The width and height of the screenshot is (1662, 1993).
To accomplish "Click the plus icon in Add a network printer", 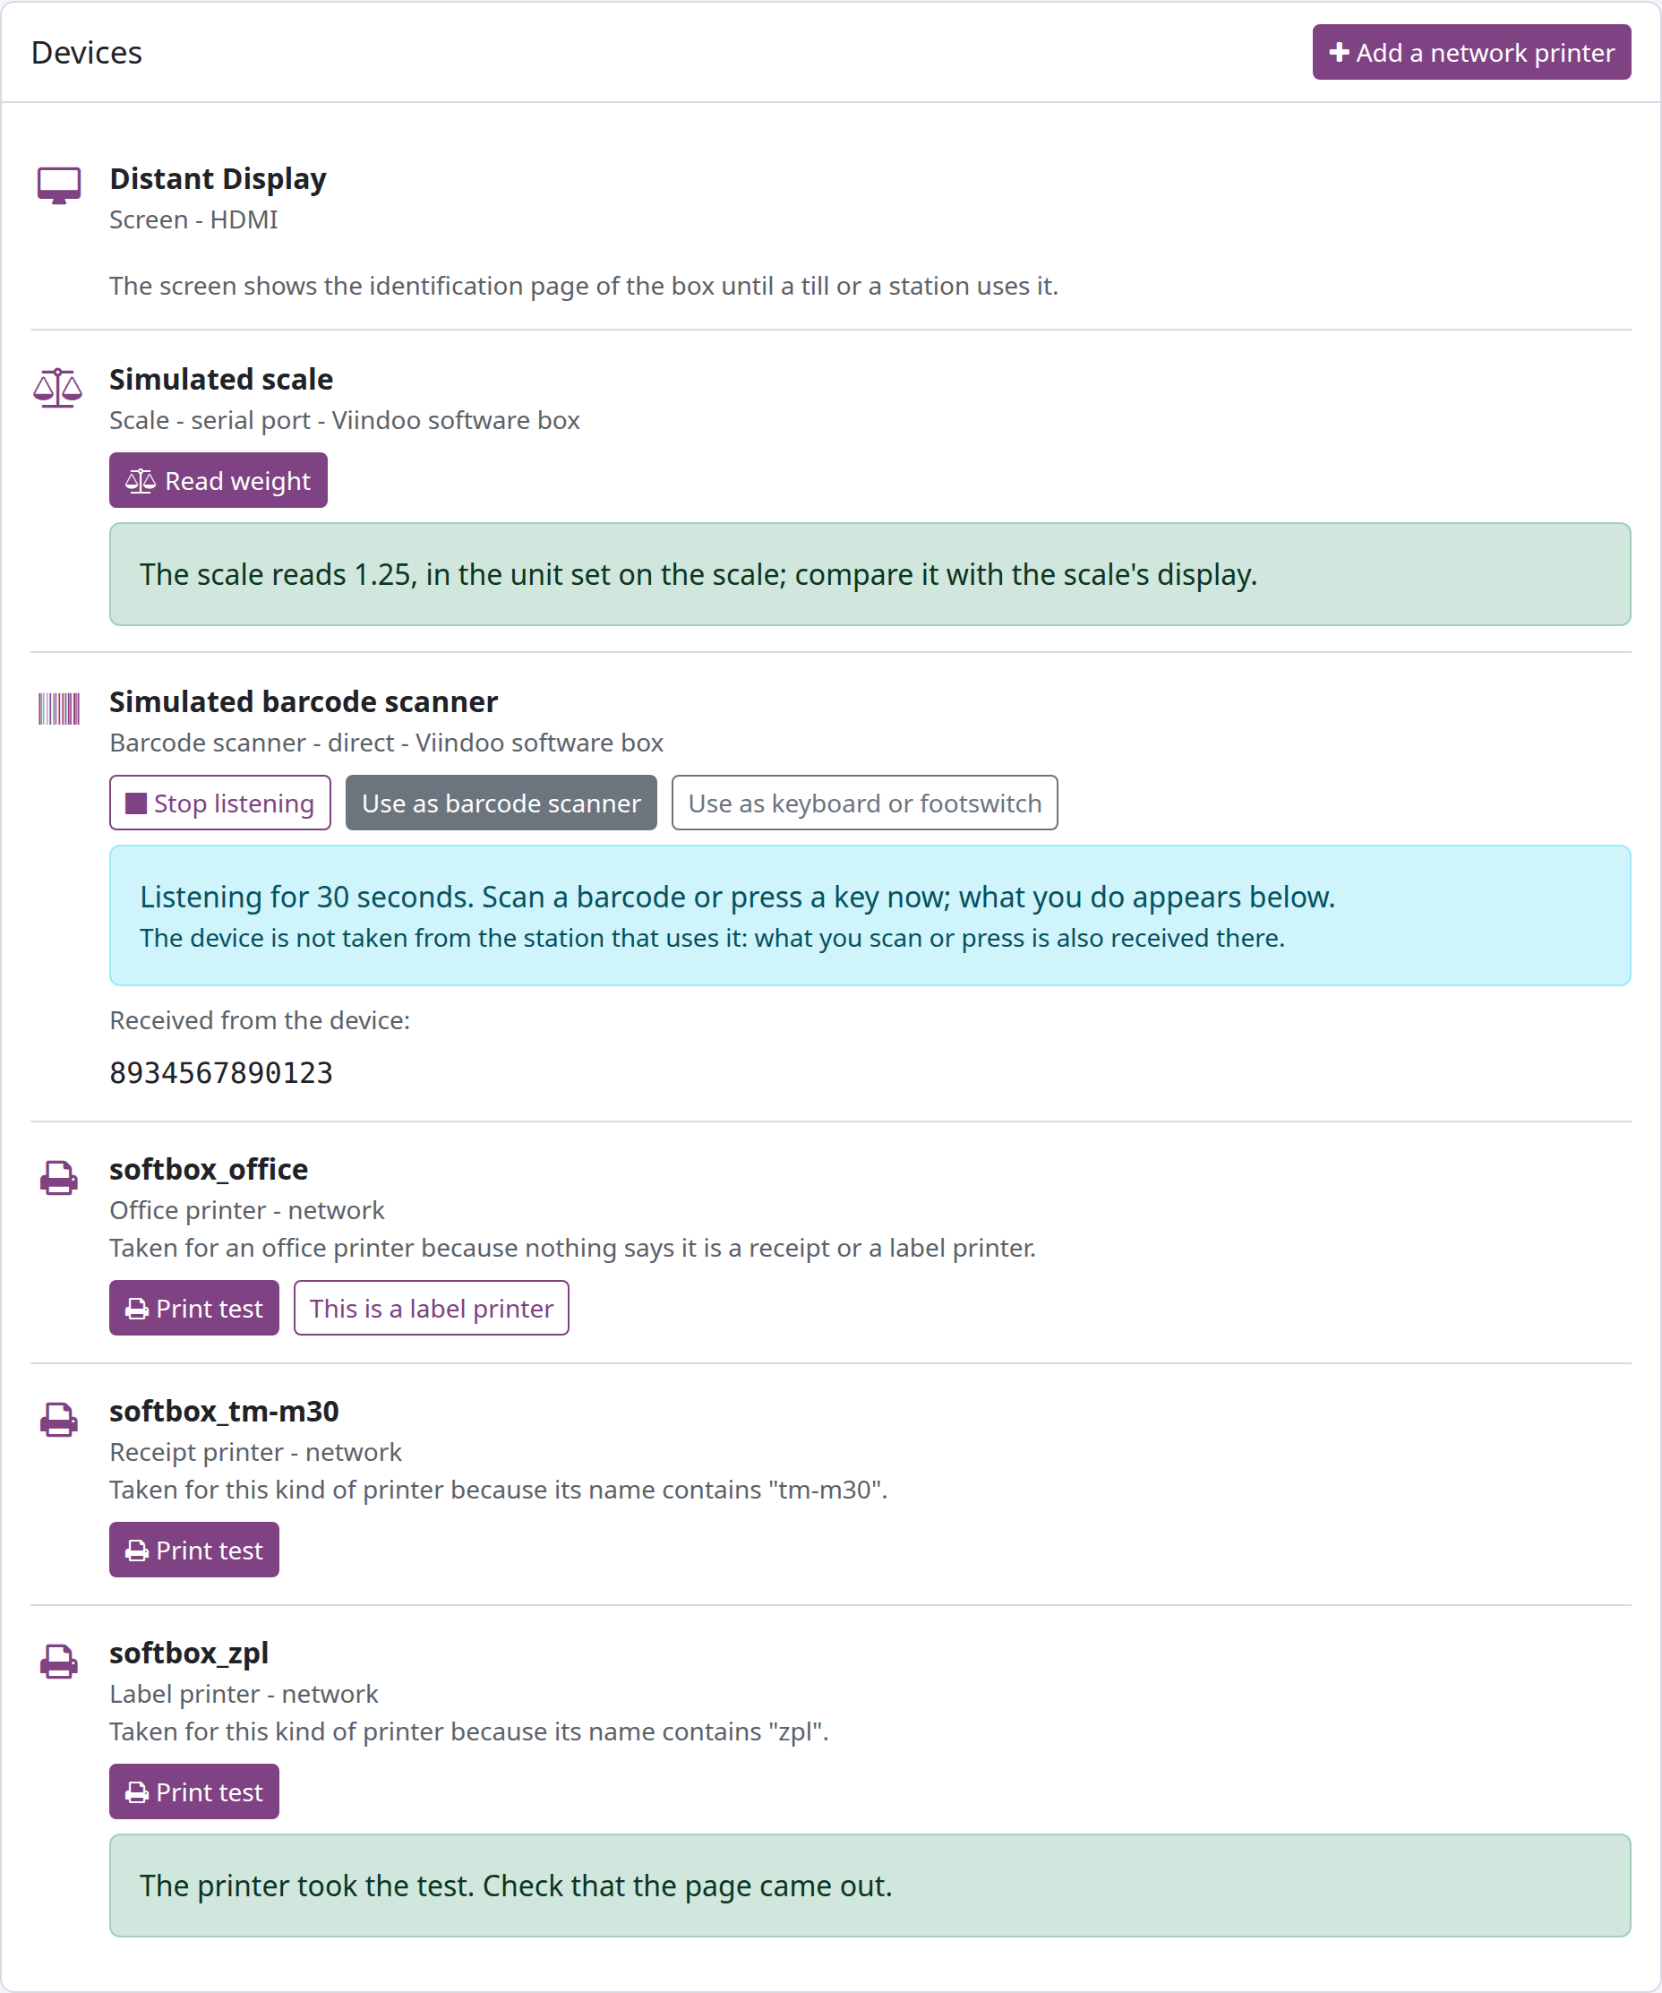I will coord(1339,52).
